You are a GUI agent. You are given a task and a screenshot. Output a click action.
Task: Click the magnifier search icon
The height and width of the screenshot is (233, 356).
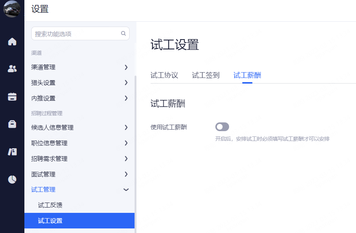click(x=123, y=33)
